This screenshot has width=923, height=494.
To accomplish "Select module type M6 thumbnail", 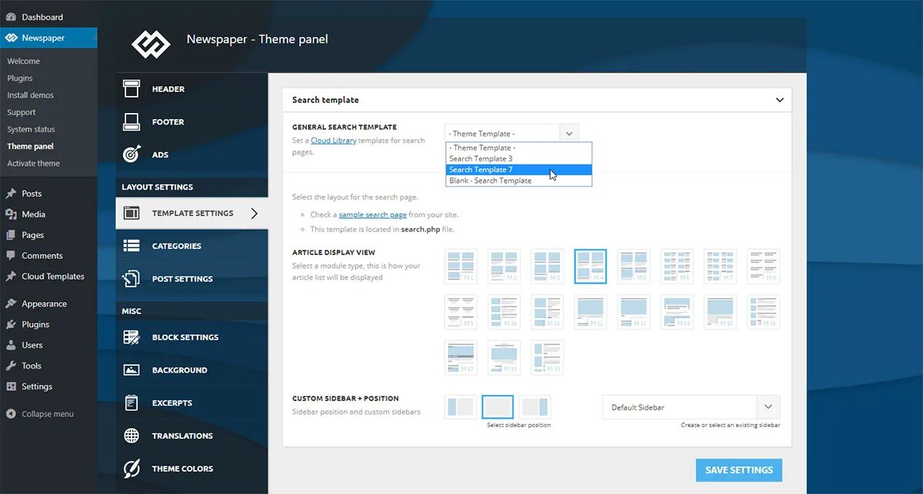I will [x=677, y=266].
